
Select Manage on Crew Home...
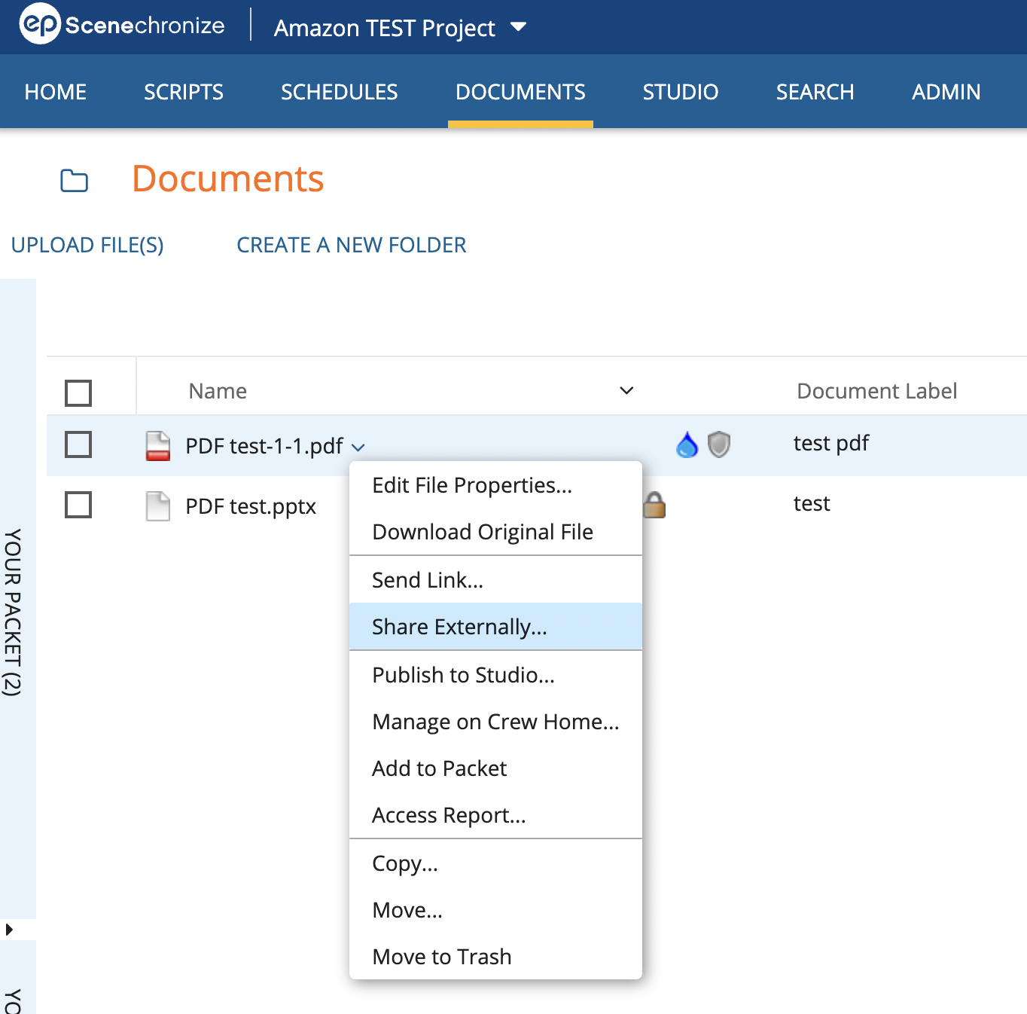tap(495, 722)
